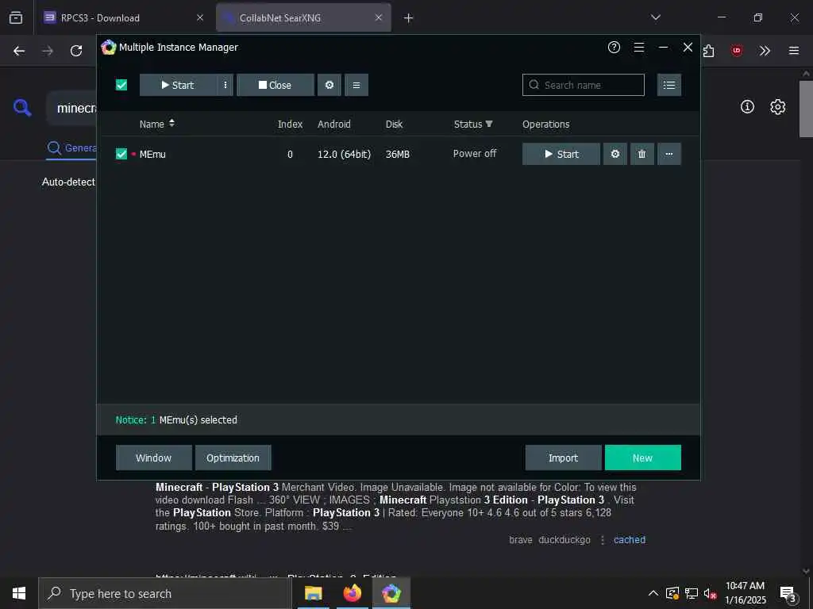Open help in Multiple Instance Manager
The image size is (813, 609).
614,47
